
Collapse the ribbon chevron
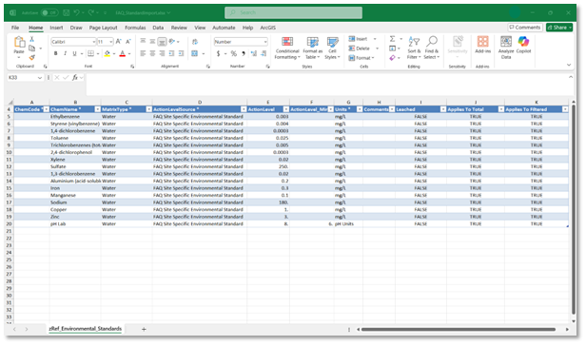569,65
